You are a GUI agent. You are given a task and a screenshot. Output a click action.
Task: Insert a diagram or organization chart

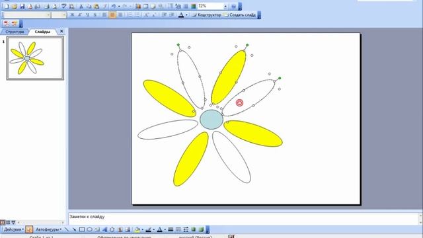(x=112, y=229)
